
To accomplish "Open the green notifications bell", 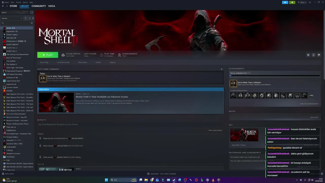I will [292, 2].
